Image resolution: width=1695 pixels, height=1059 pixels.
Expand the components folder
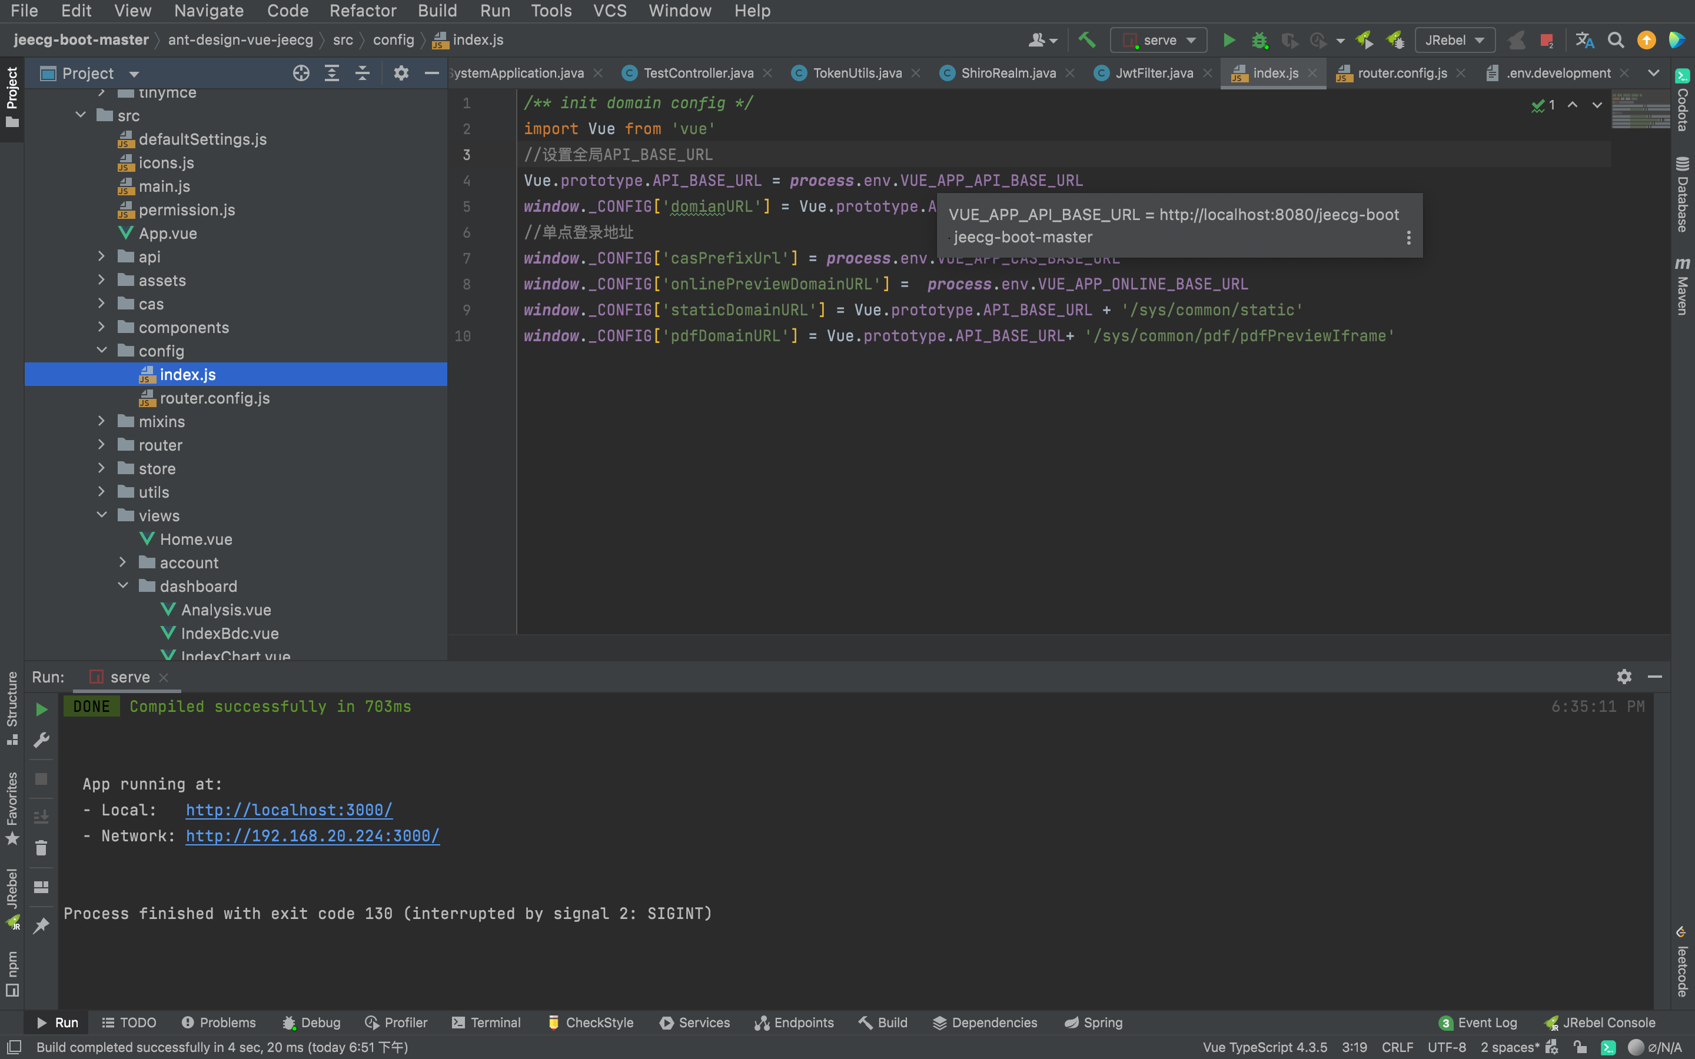pos(102,327)
